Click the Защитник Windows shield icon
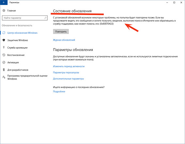 pos(4,40)
